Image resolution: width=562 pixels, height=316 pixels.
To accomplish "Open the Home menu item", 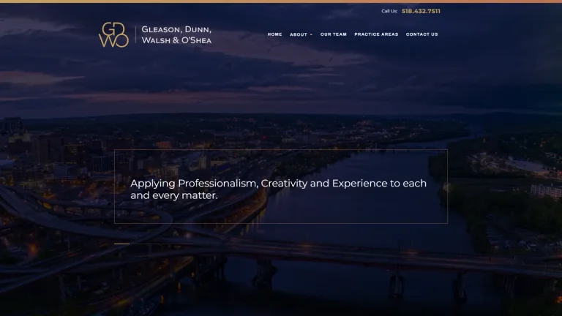I will 274,34.
